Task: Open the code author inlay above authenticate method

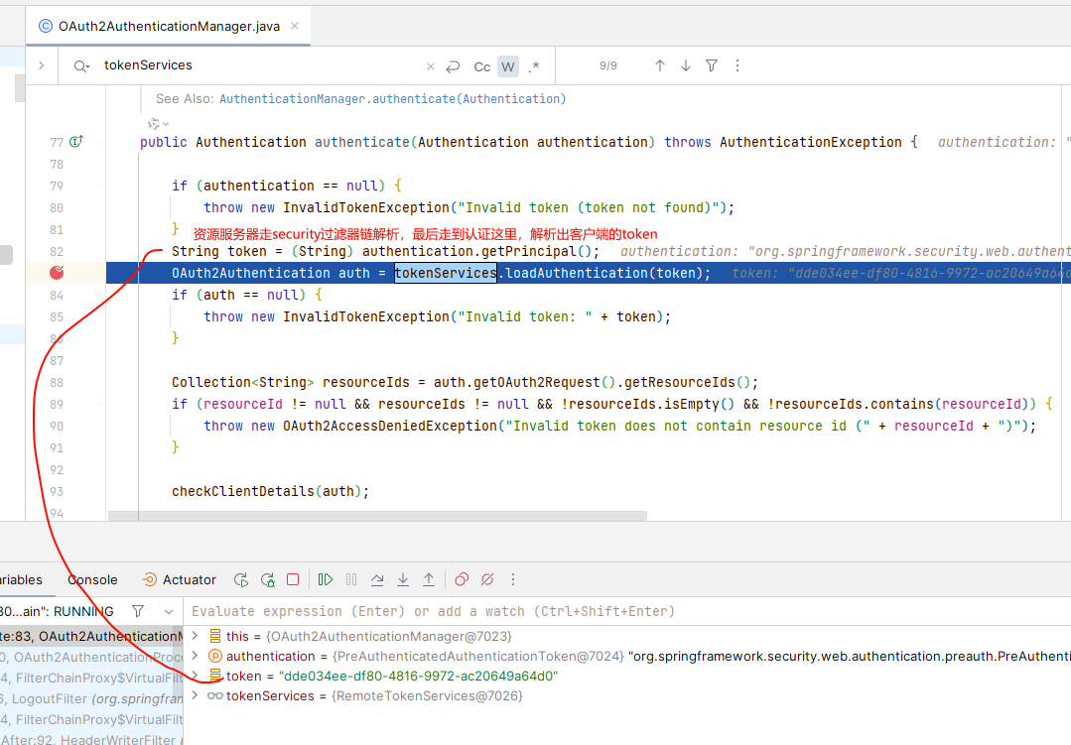Action: tap(158, 124)
